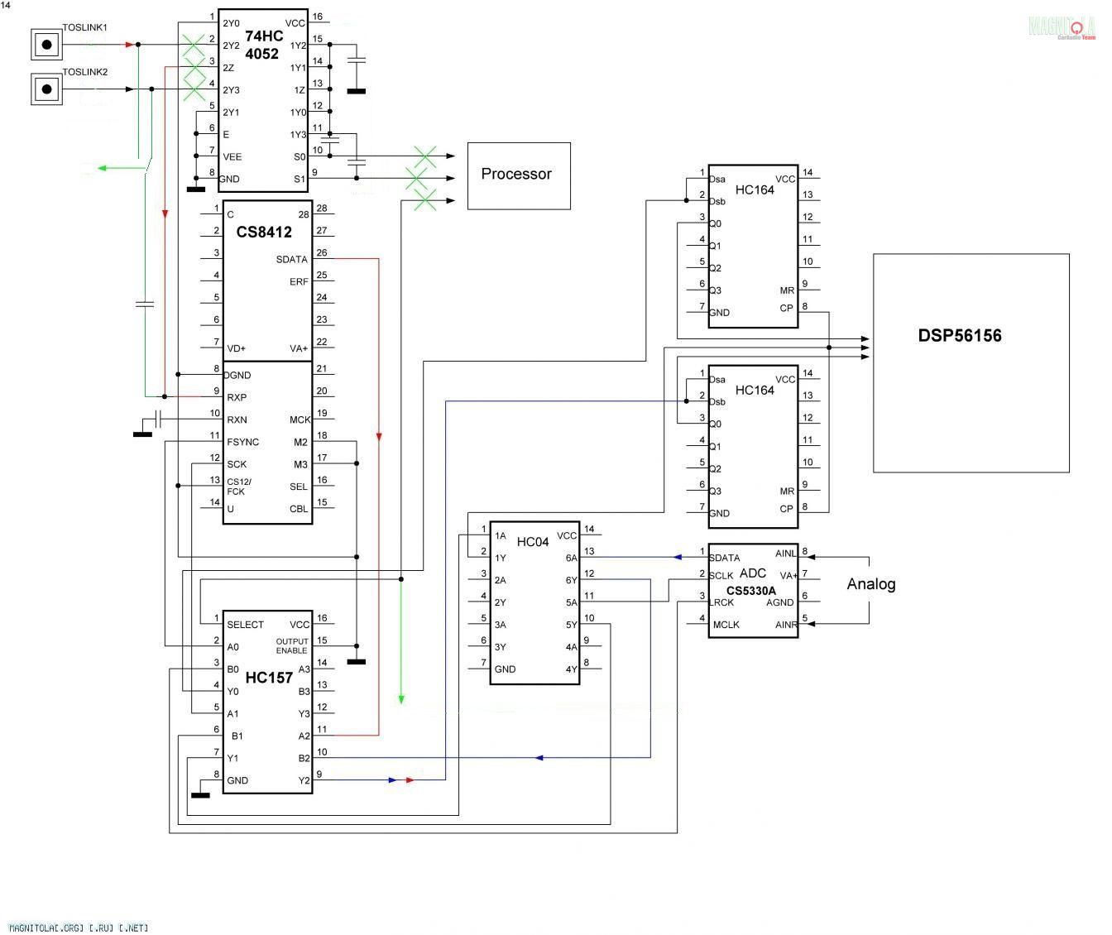
Task: Click the ground symbol under 74HC4052 GND pin
Action: click(x=196, y=189)
